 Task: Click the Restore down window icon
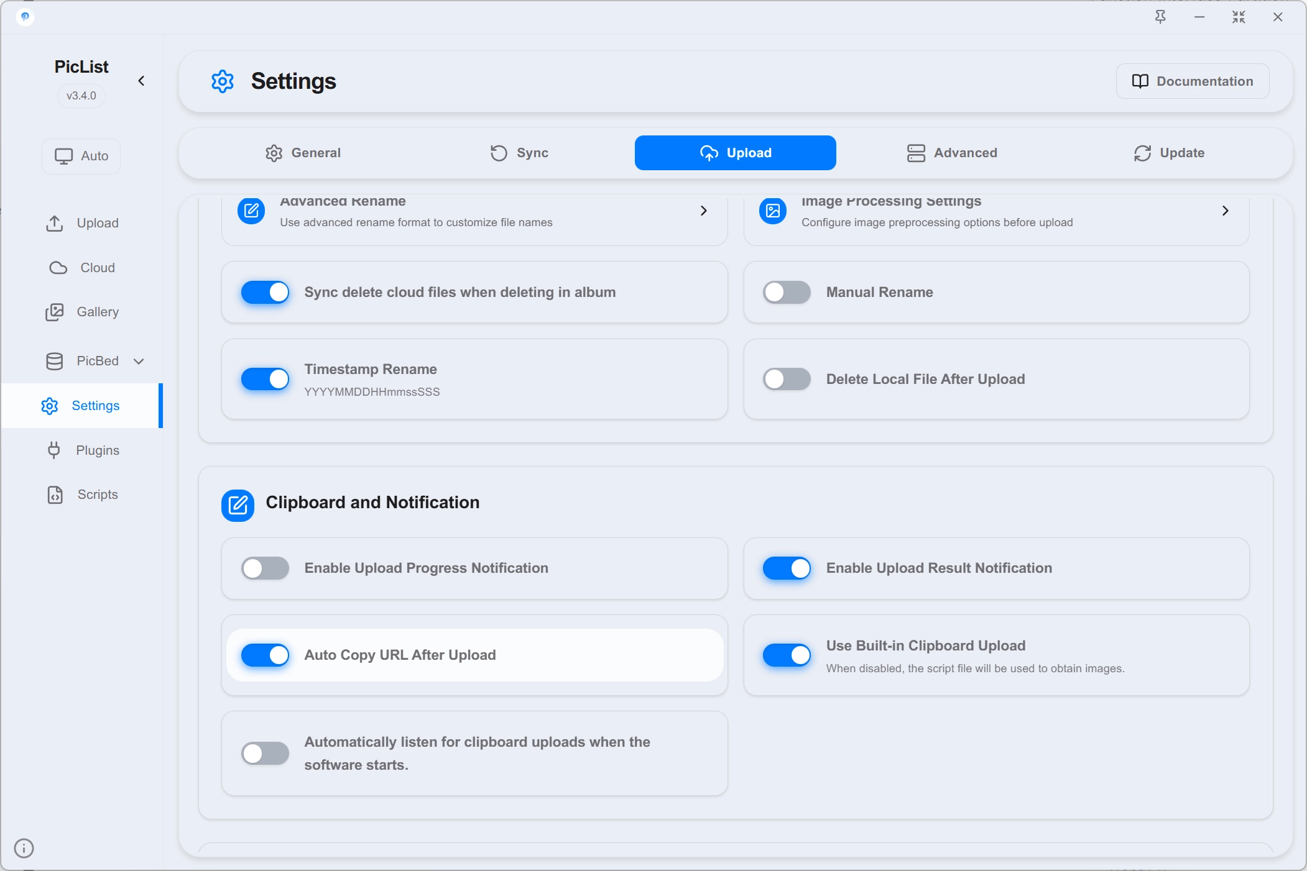click(1239, 17)
